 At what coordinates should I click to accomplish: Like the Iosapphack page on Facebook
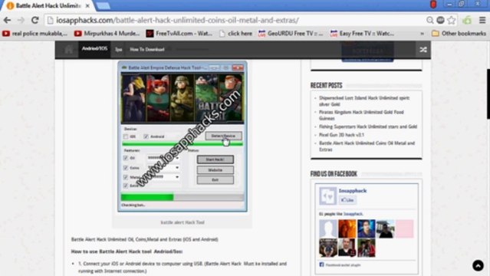point(347,200)
